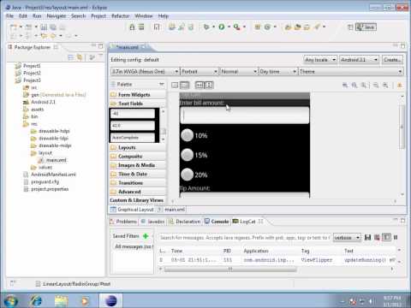Open the Refactor menu
This screenshot has width=411, height=308.
[121, 16]
